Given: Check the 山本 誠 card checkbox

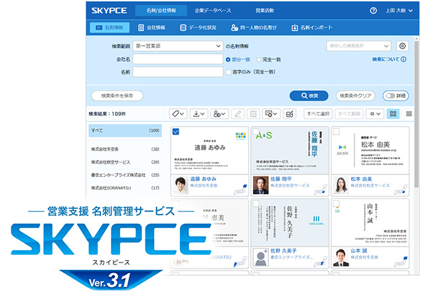Looking at the screenshot, I should pyautogui.click(x=336, y=204).
